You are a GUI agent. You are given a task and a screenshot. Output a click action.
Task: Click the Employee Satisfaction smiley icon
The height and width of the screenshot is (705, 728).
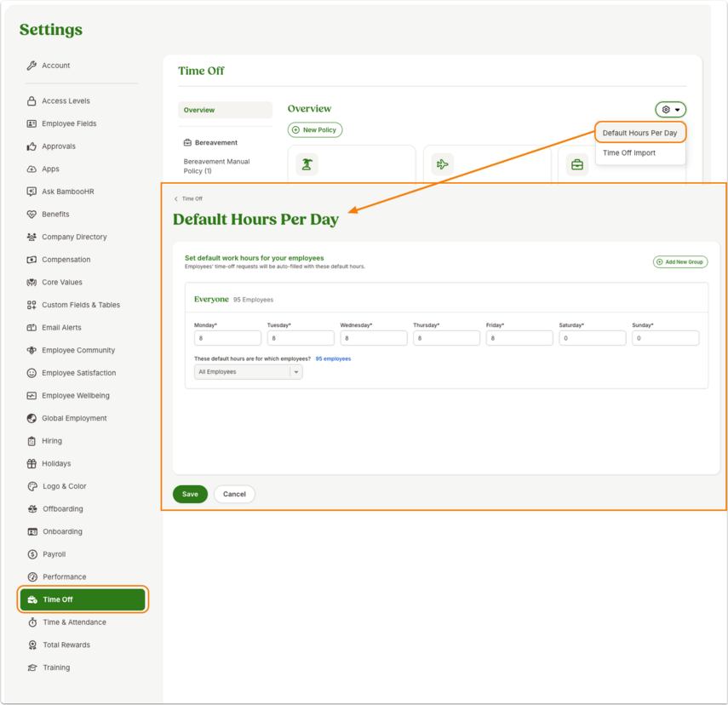click(x=32, y=373)
